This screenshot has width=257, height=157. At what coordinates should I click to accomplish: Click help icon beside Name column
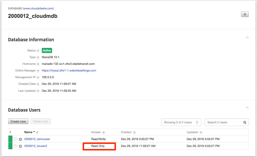[x=37, y=132]
